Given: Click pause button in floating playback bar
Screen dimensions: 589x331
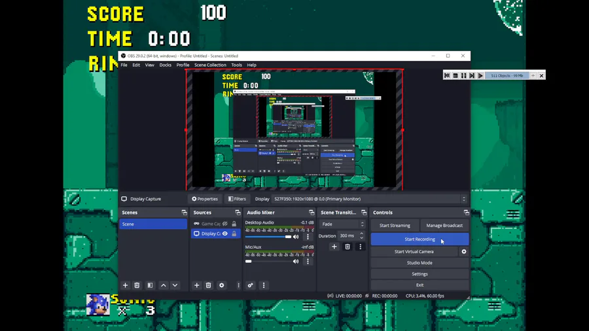Looking at the screenshot, I should (x=463, y=75).
